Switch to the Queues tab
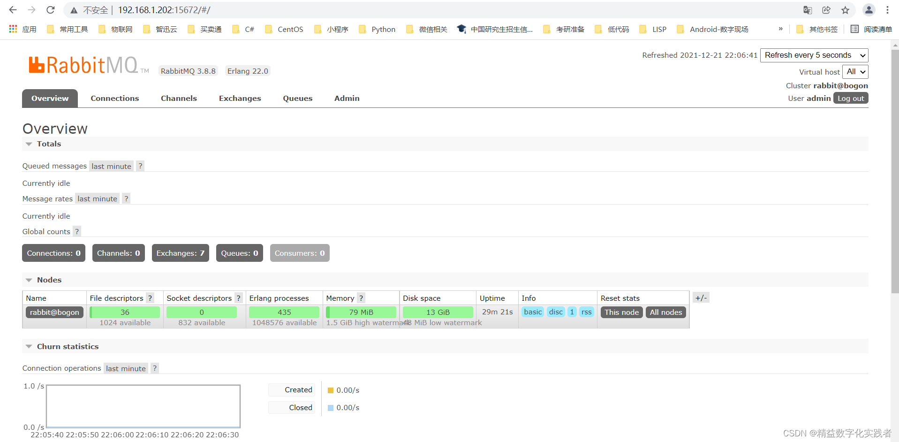The height and width of the screenshot is (442, 899). coord(297,99)
